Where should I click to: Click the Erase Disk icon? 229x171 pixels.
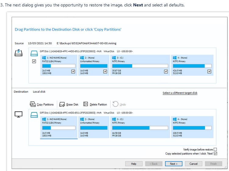click(62, 104)
